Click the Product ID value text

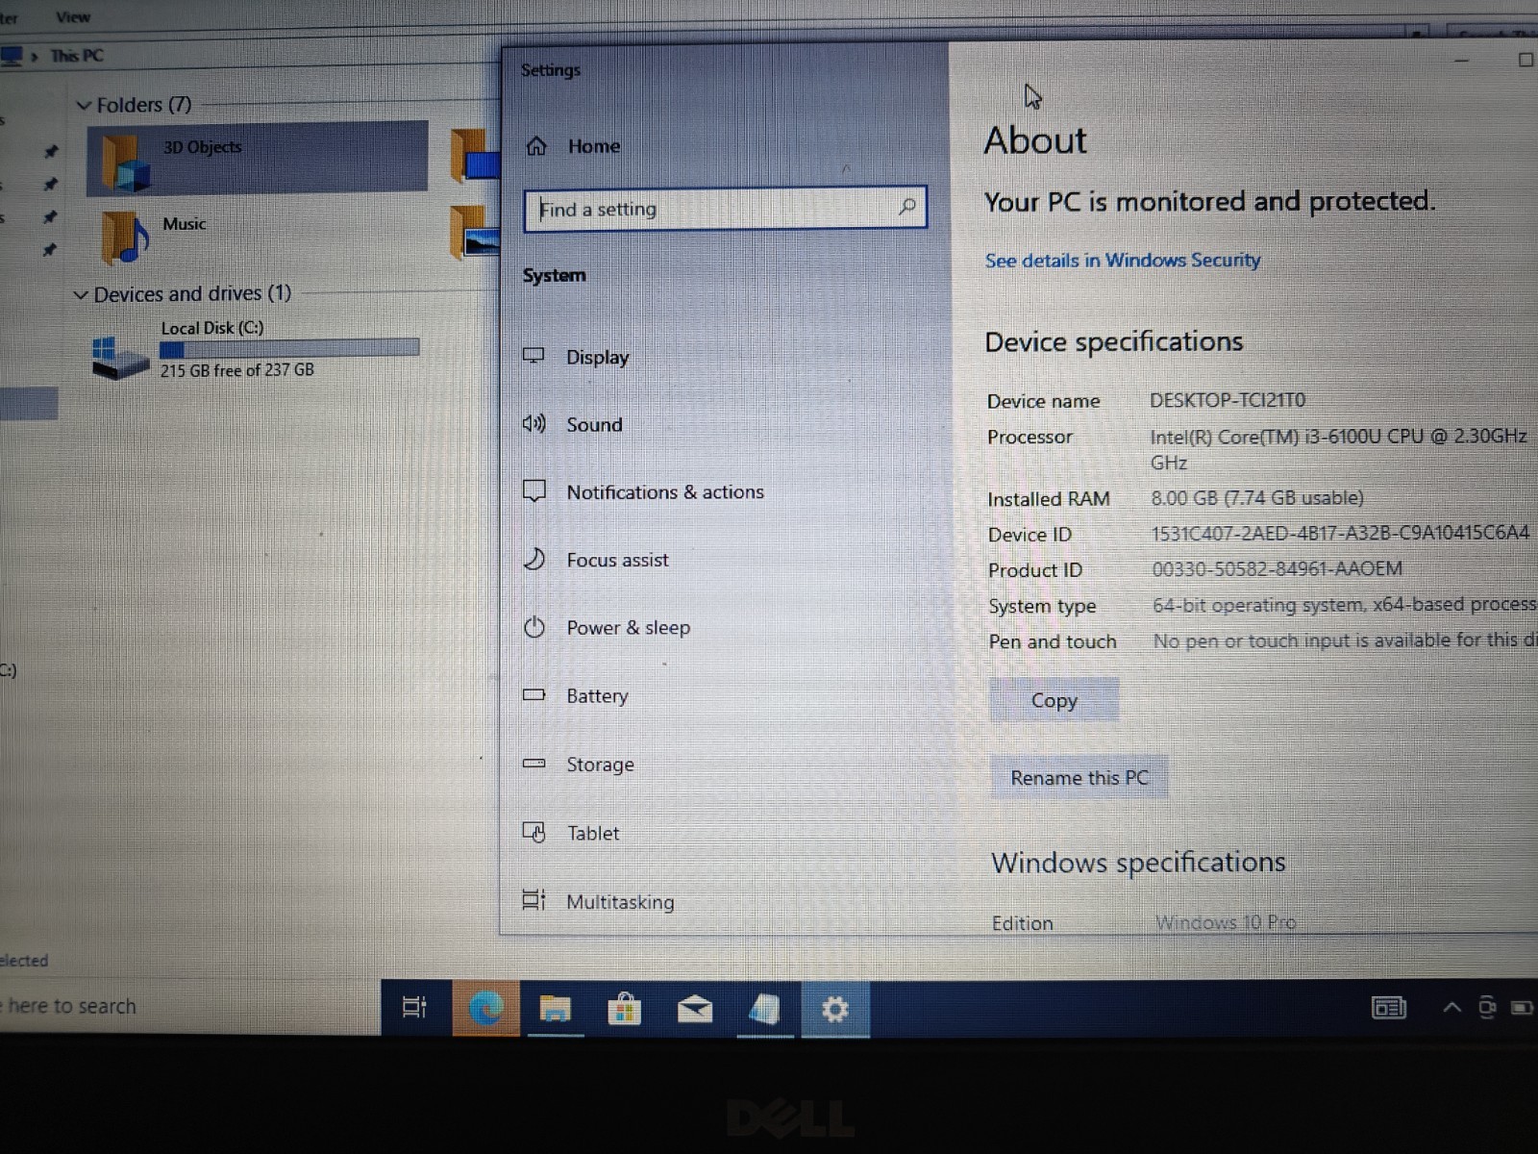click(x=1277, y=569)
